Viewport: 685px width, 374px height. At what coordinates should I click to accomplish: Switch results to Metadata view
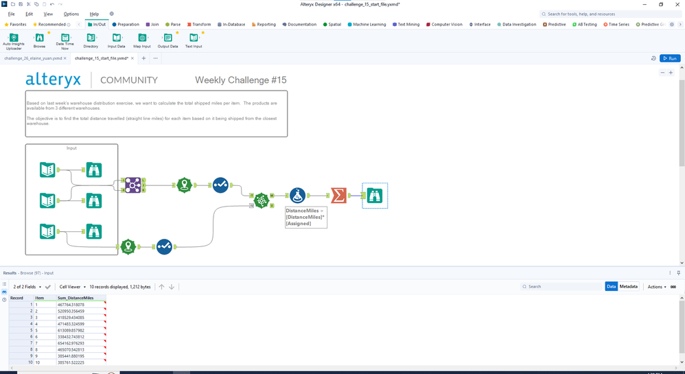pos(628,287)
